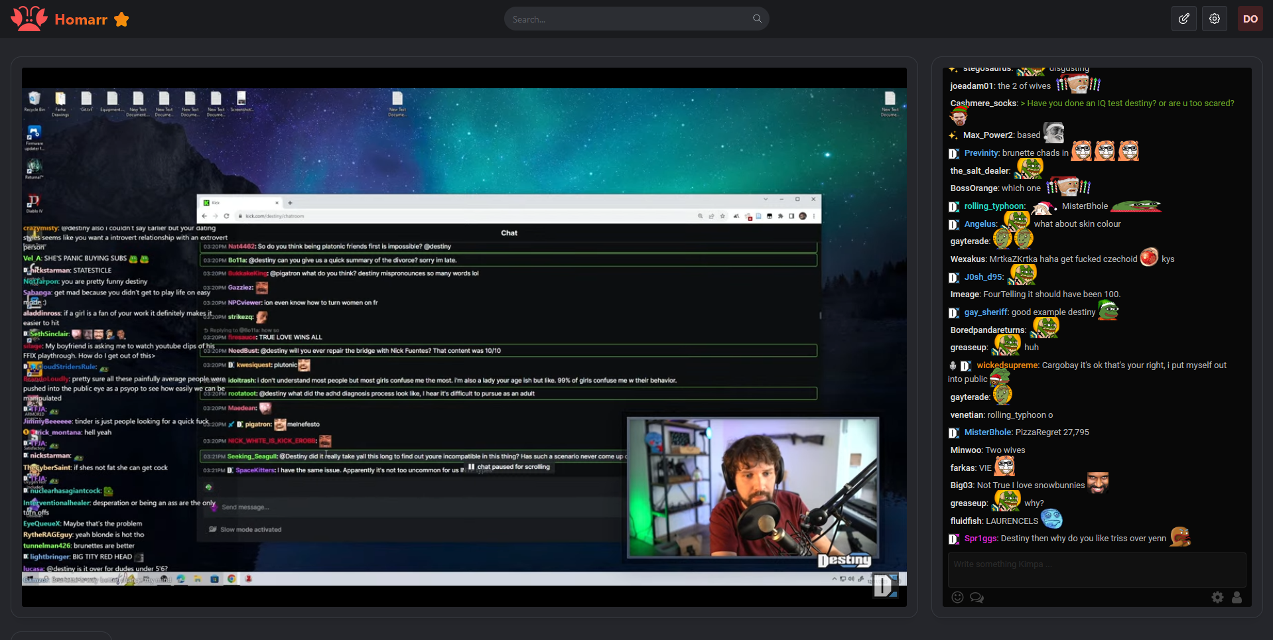Click the star icon beside Homarr title
The width and height of the screenshot is (1273, 640).
pyautogui.click(x=121, y=19)
